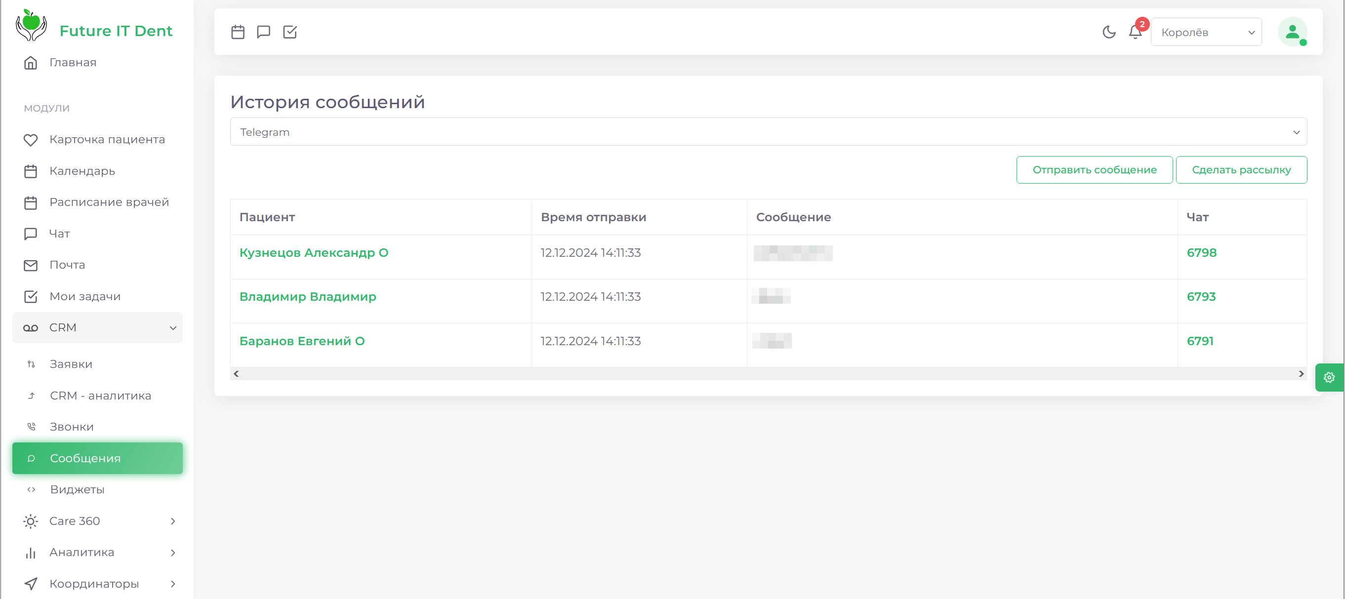Expand the Координаторы submenu chevron
This screenshot has width=1345, height=599.
pos(173,584)
